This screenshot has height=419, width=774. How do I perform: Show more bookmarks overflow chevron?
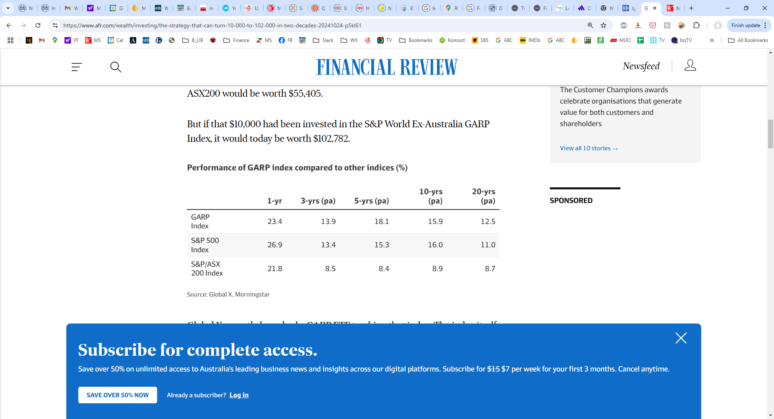click(x=712, y=40)
